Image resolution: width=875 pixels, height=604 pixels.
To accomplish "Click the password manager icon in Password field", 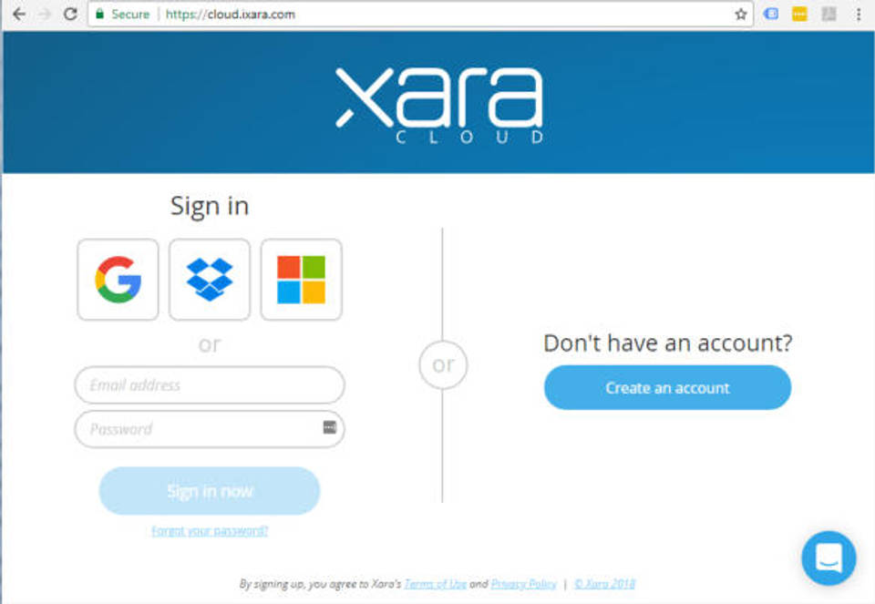I will pos(330,427).
